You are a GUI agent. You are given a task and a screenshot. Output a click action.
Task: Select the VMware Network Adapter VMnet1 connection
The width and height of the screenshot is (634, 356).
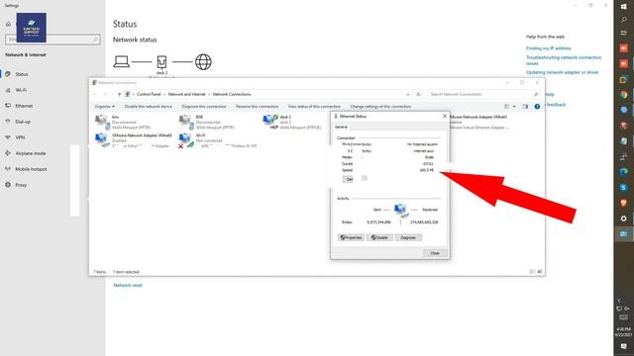point(478,122)
